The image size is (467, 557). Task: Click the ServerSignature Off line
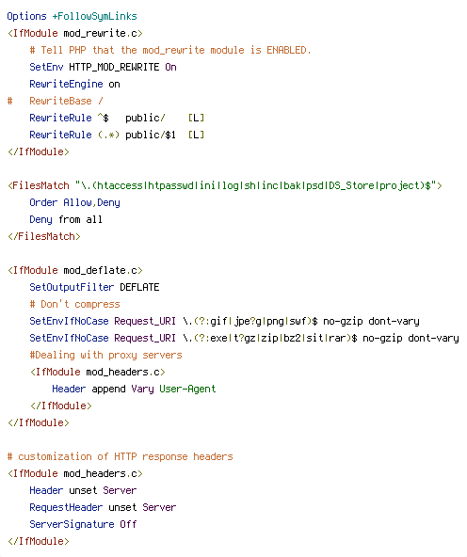[83, 524]
